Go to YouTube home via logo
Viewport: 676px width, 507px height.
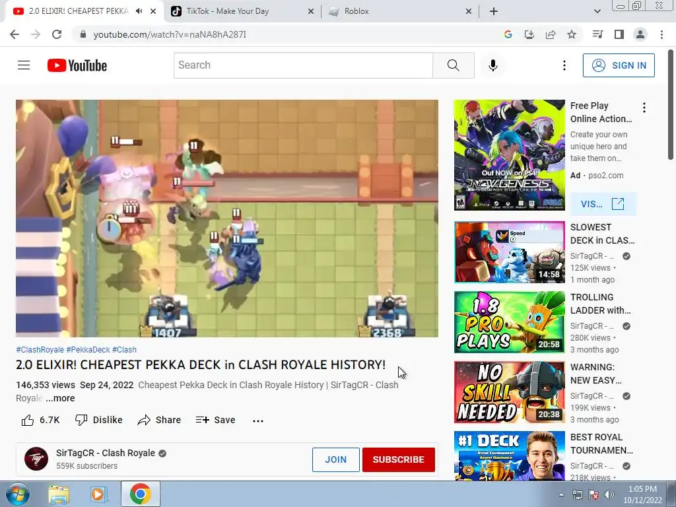tap(77, 65)
